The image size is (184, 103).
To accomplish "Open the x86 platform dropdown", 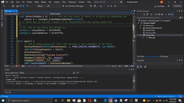I will click(54, 6).
